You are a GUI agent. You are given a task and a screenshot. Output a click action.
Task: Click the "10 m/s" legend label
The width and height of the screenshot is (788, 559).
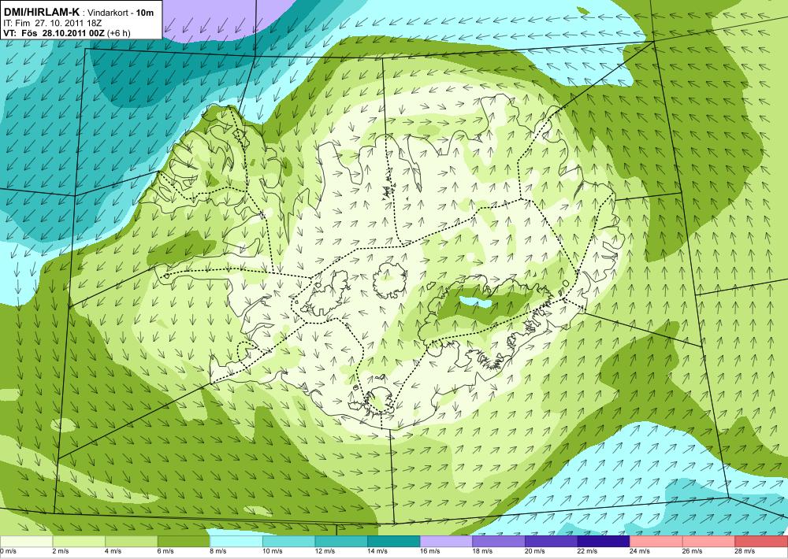coord(273,551)
